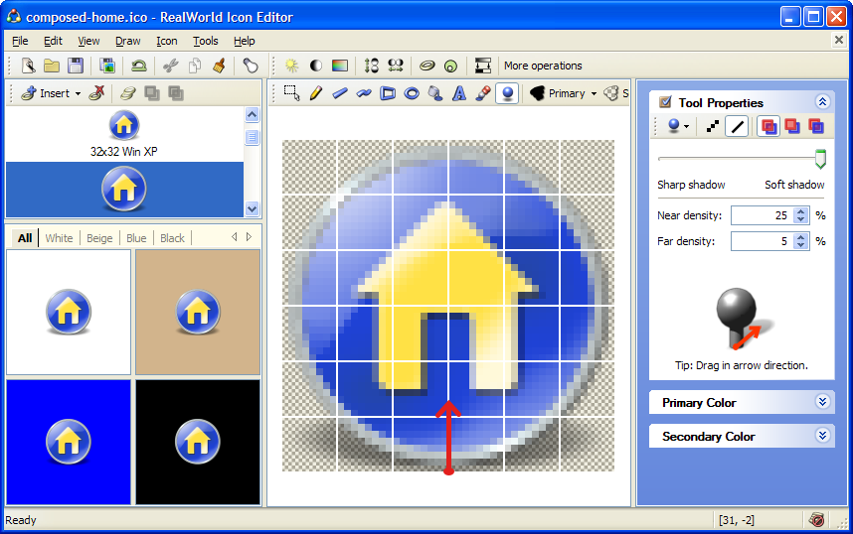
Task: Switch to the Beige background tab
Action: click(x=99, y=238)
